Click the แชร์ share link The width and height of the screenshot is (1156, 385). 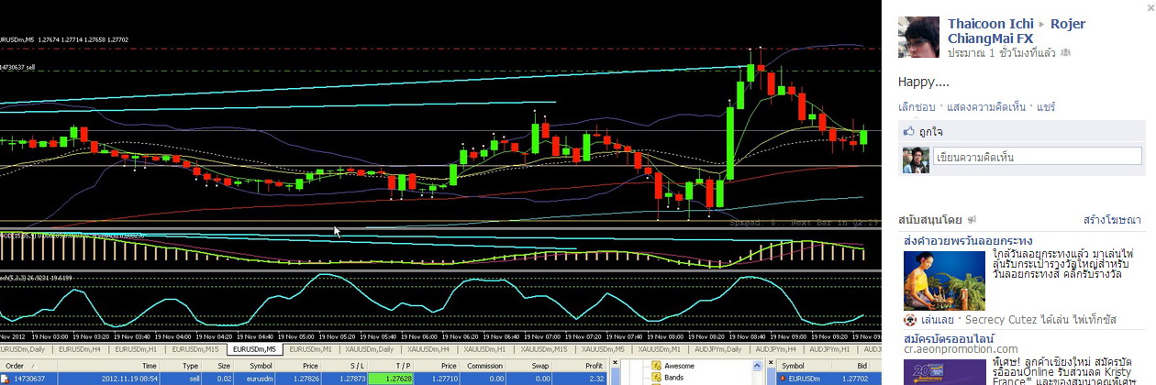[1047, 106]
